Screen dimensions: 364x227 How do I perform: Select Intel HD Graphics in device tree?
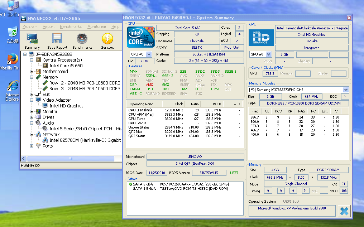(x=66, y=106)
